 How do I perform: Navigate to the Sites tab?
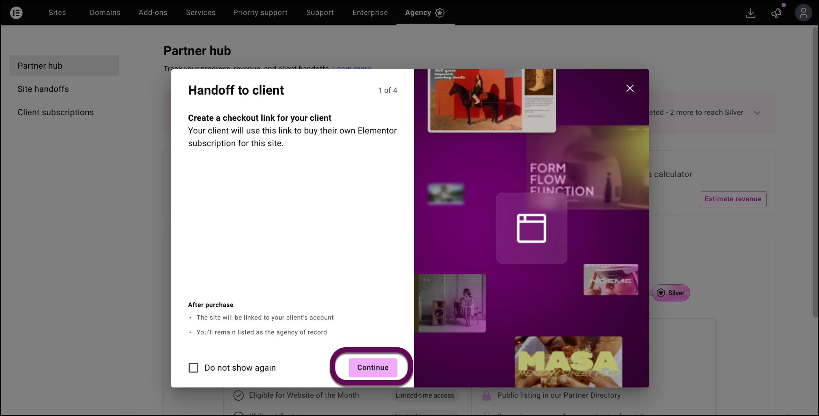point(57,12)
